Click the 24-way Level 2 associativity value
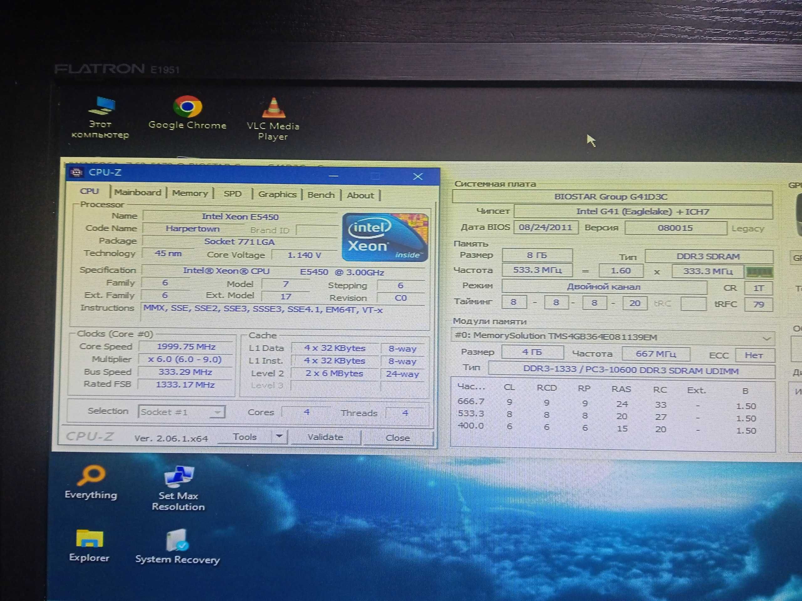 (403, 374)
